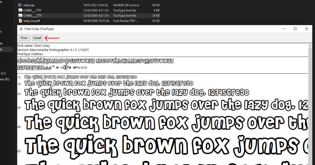Minimize the Cheri Liney font window
This screenshot has width=315, height=165.
pyautogui.click(x=283, y=29)
